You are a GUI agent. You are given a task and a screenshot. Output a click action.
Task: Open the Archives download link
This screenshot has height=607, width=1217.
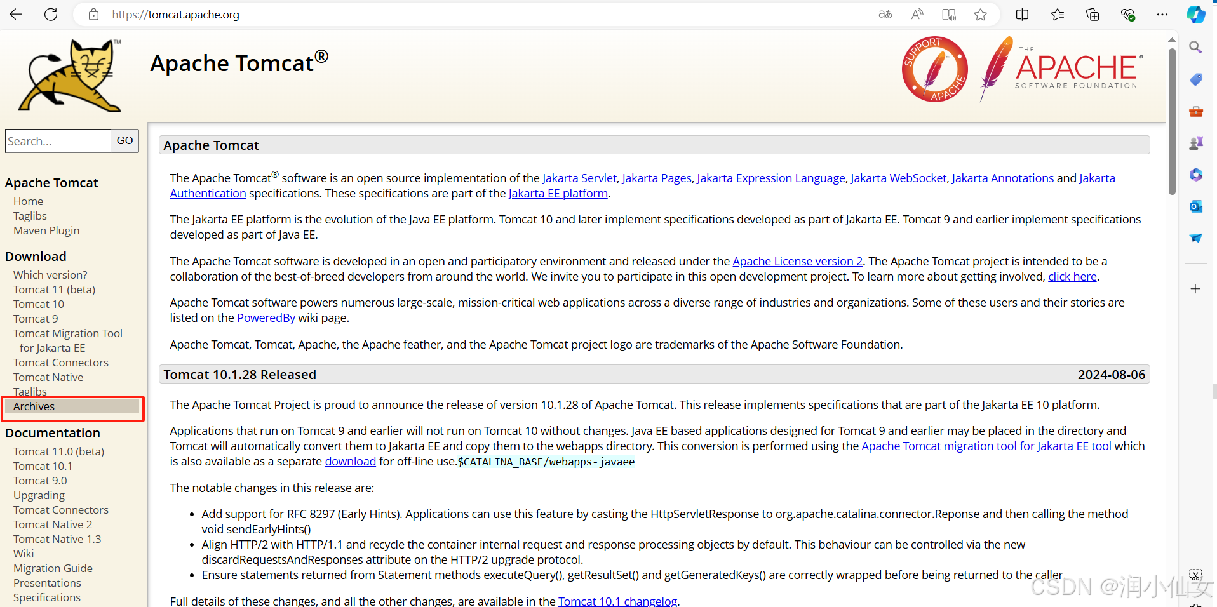point(34,406)
